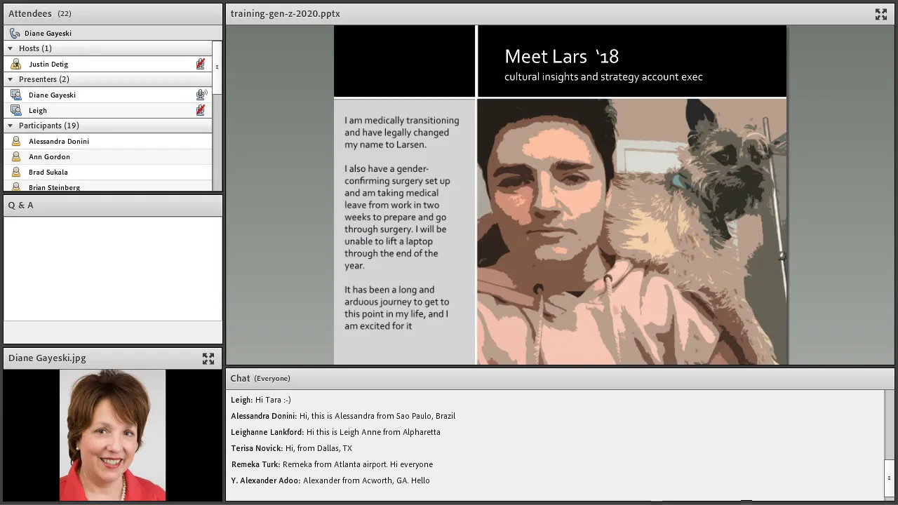Click Terisa Novick's chat message from Dallas
The height and width of the screenshot is (505, 898).
pyautogui.click(x=292, y=448)
